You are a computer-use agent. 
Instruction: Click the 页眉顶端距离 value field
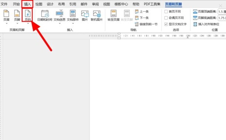(222, 12)
